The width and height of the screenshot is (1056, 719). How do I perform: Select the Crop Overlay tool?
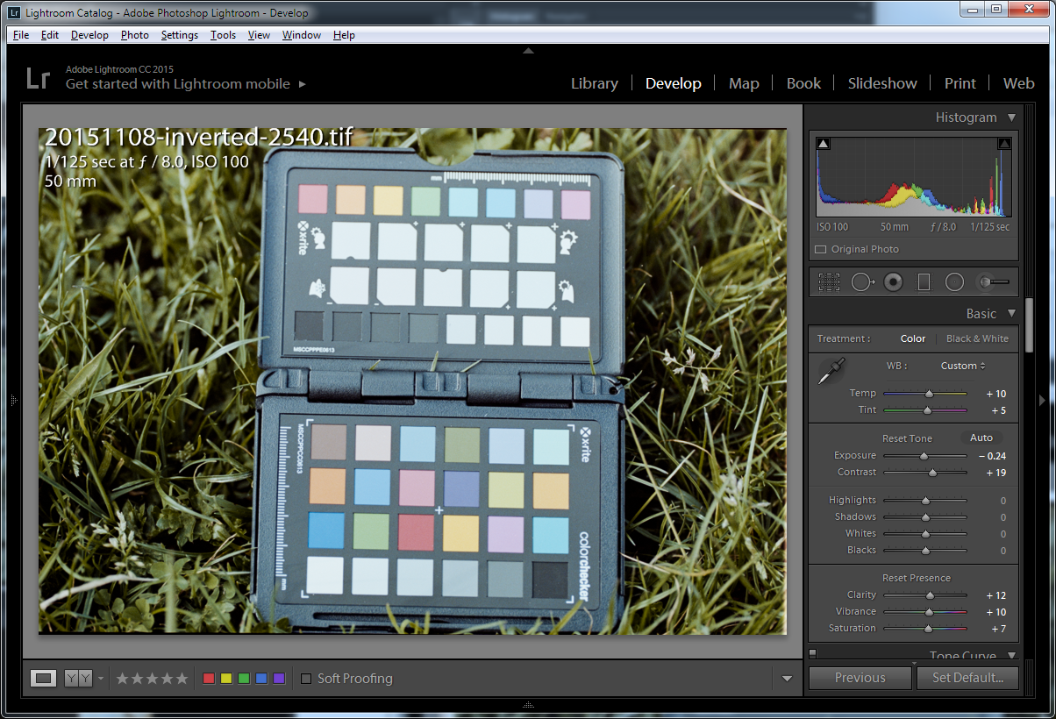[830, 281]
